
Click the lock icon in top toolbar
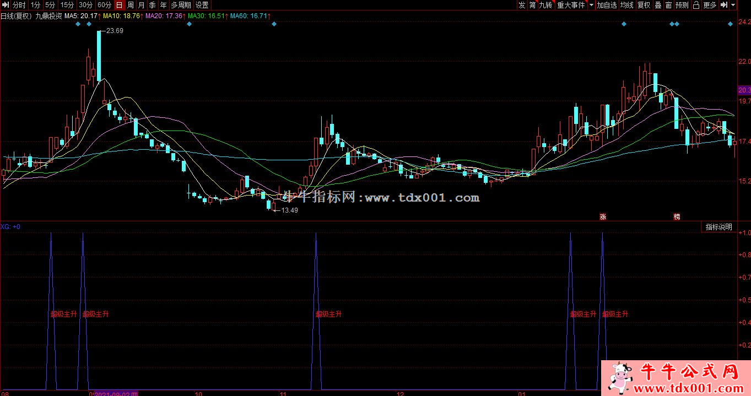coord(696,5)
